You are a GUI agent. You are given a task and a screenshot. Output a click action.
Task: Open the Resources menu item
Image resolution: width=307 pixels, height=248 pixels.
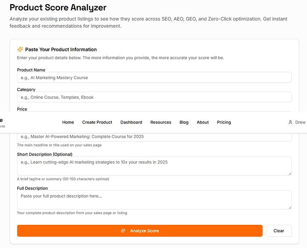[161, 122]
